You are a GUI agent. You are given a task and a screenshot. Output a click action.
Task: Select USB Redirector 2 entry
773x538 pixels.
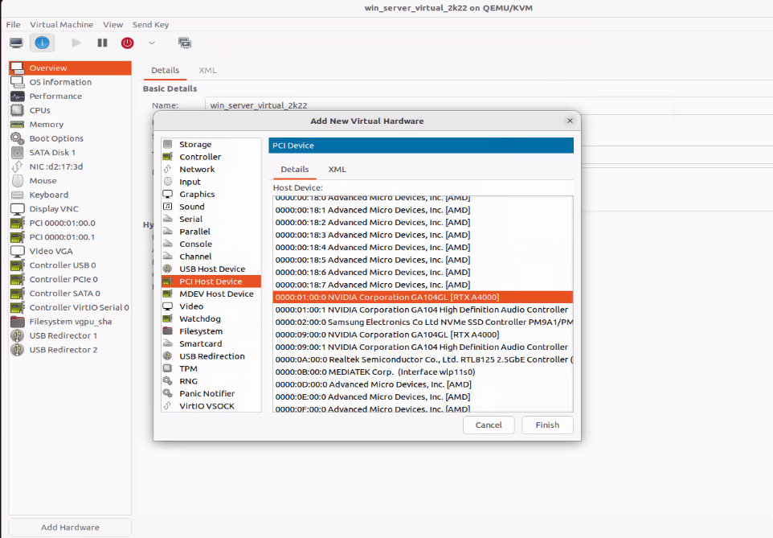(70, 350)
